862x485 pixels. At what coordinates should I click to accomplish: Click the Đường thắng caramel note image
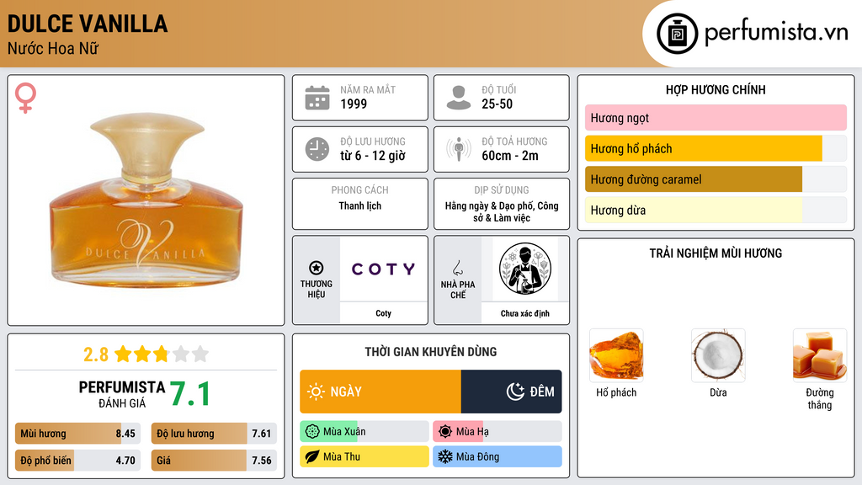point(820,355)
